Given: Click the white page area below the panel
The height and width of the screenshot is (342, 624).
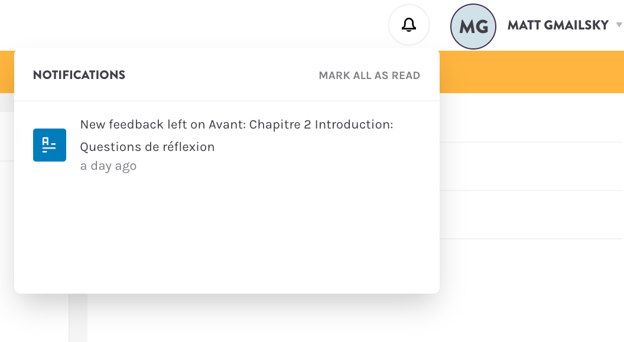Looking at the screenshot, I should tap(355, 321).
